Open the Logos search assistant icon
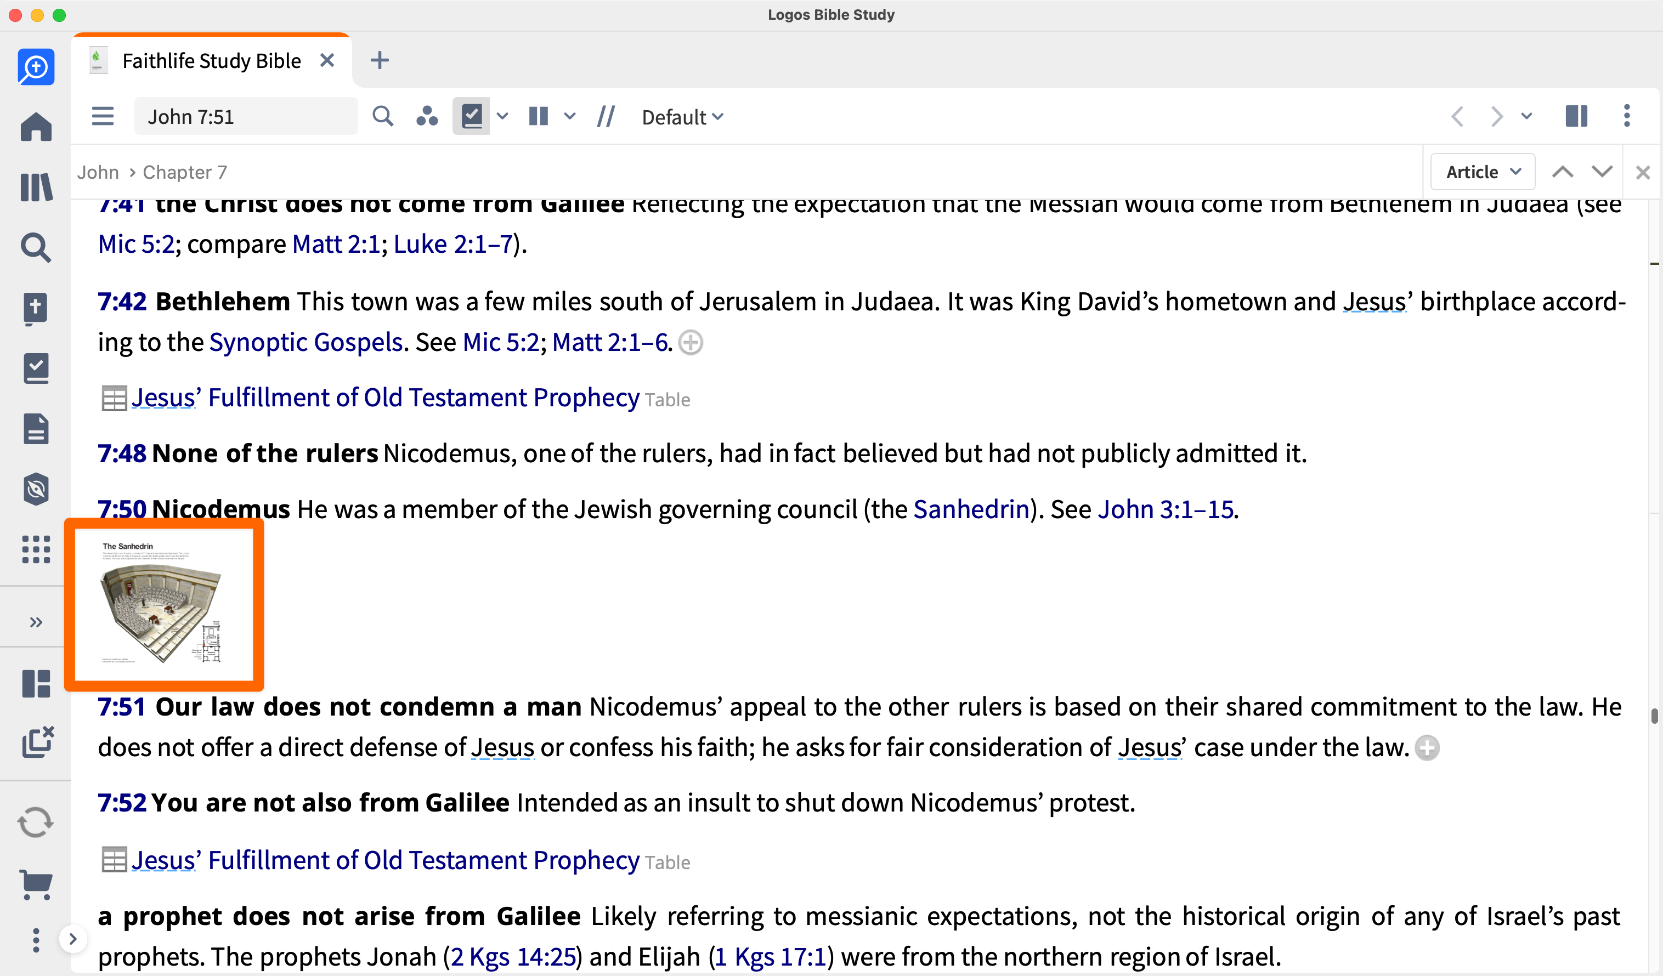This screenshot has width=1663, height=976. (x=36, y=67)
